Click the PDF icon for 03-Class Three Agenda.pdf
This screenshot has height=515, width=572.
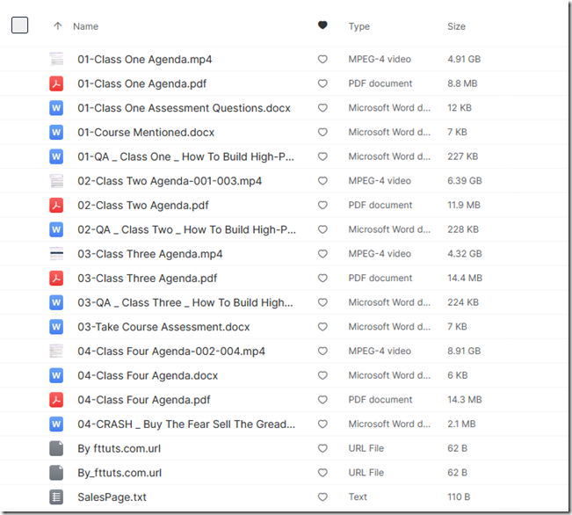[x=57, y=279]
